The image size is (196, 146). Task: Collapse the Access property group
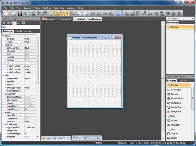click(x=3, y=35)
